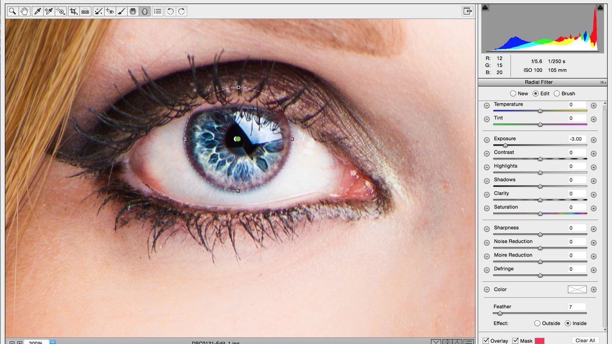Toggle full screen mode icon
The height and width of the screenshot is (344, 612).
coord(468,11)
